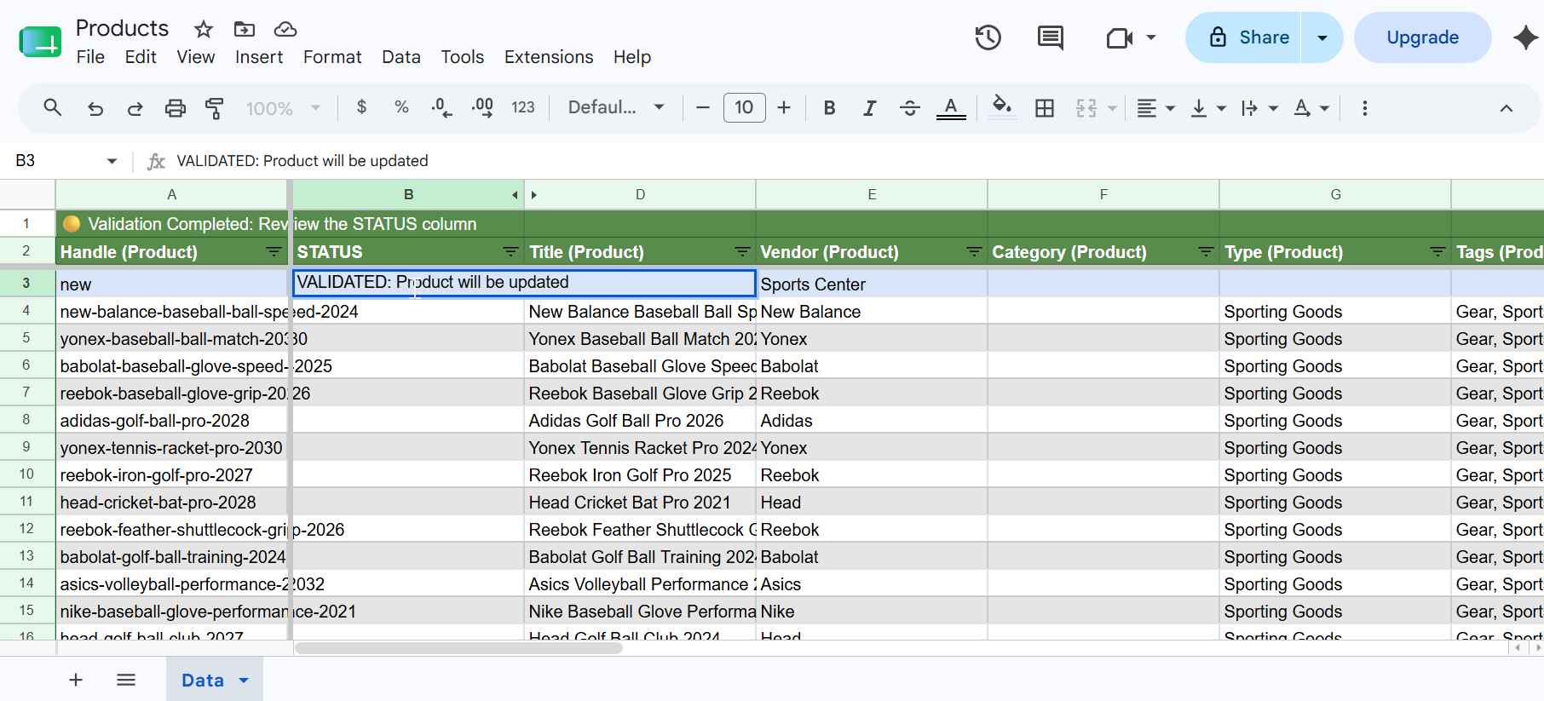
Task: Open filter for Category (Product) column
Action: coord(1206,252)
